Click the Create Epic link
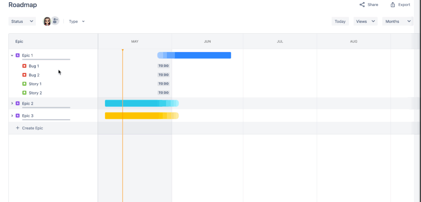 click(32, 128)
